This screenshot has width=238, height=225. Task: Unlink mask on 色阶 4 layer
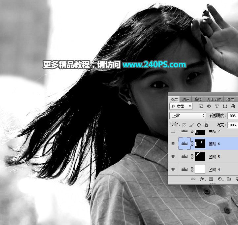pos(192,169)
